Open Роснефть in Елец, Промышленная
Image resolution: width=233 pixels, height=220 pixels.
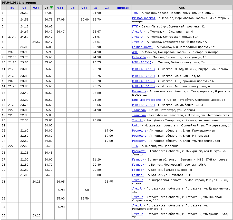[139, 131]
